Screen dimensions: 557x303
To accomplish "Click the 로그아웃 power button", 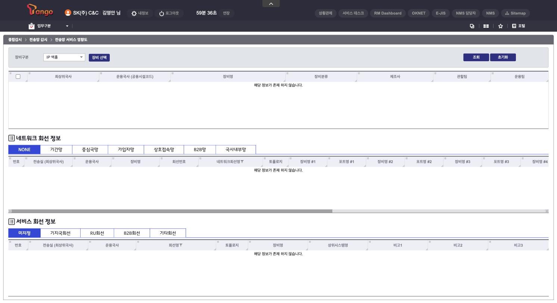I will [x=169, y=13].
